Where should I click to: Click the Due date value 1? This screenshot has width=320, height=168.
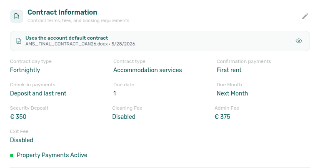(x=115, y=93)
